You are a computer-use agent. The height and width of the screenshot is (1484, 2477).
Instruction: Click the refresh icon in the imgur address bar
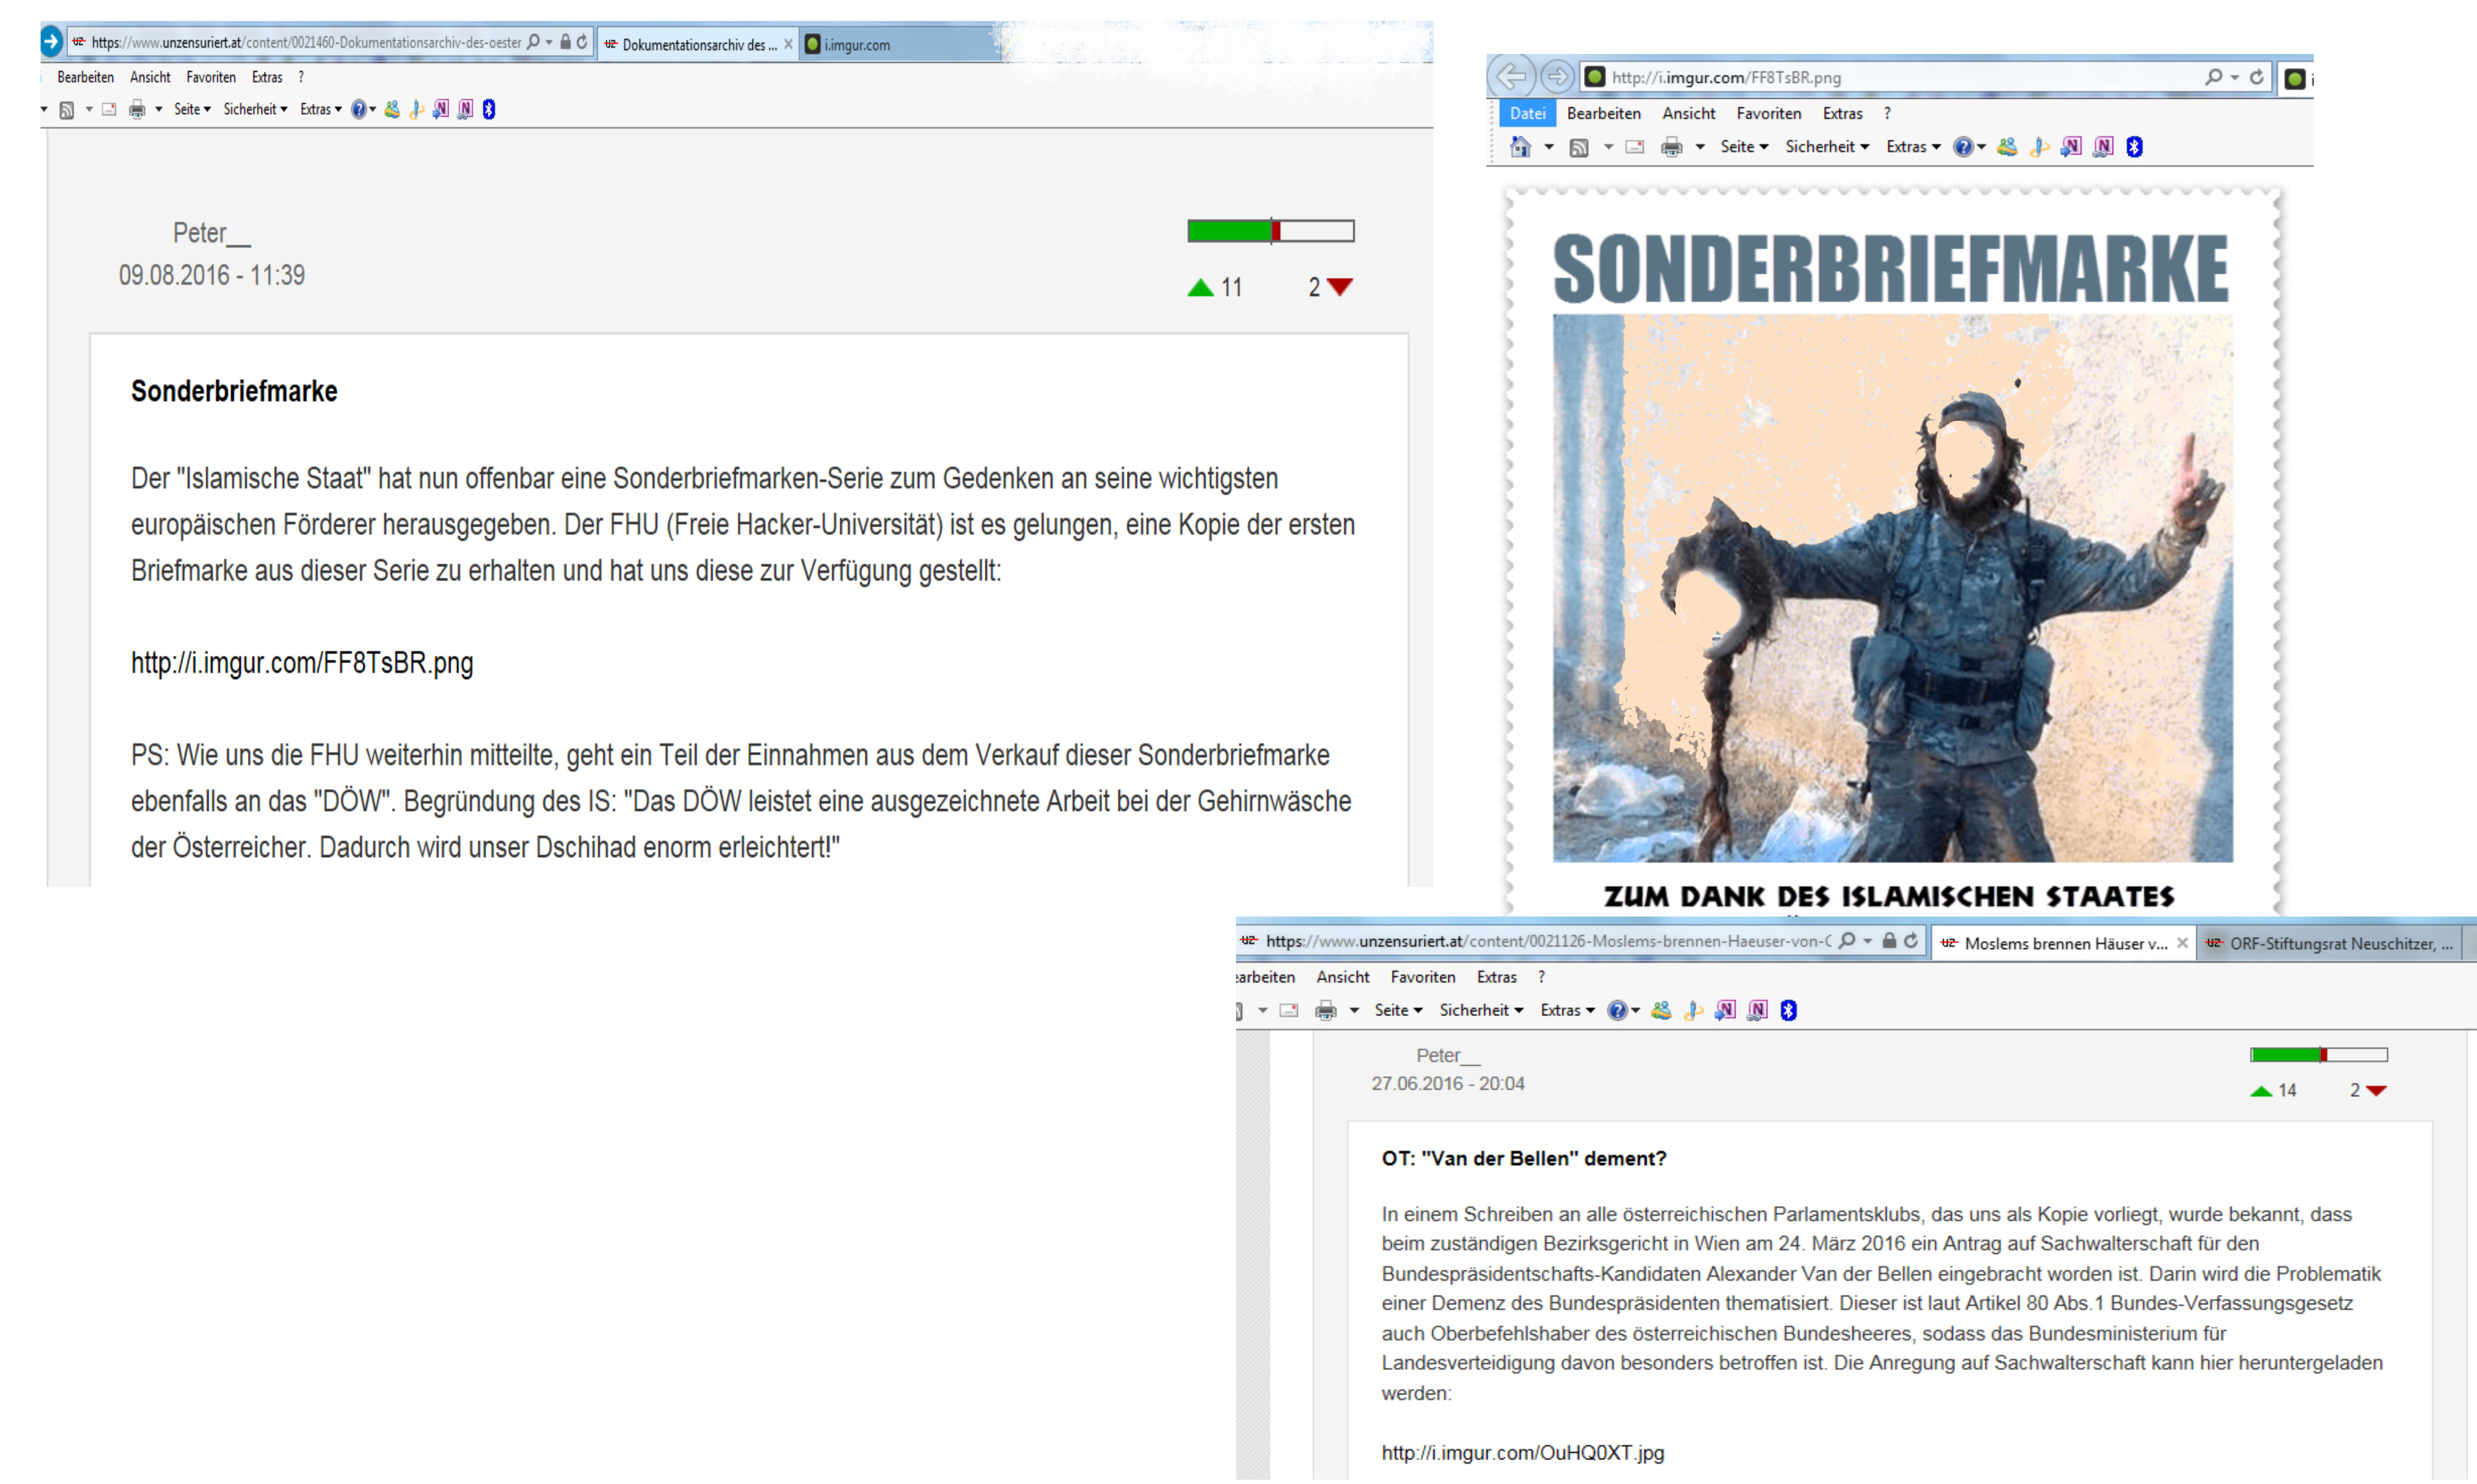(x=2257, y=77)
